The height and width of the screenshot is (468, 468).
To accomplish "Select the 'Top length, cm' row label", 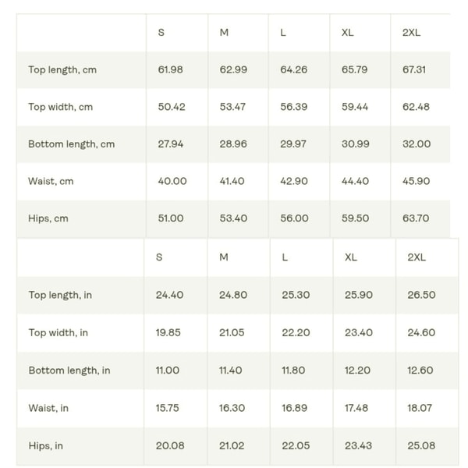I will (62, 70).
